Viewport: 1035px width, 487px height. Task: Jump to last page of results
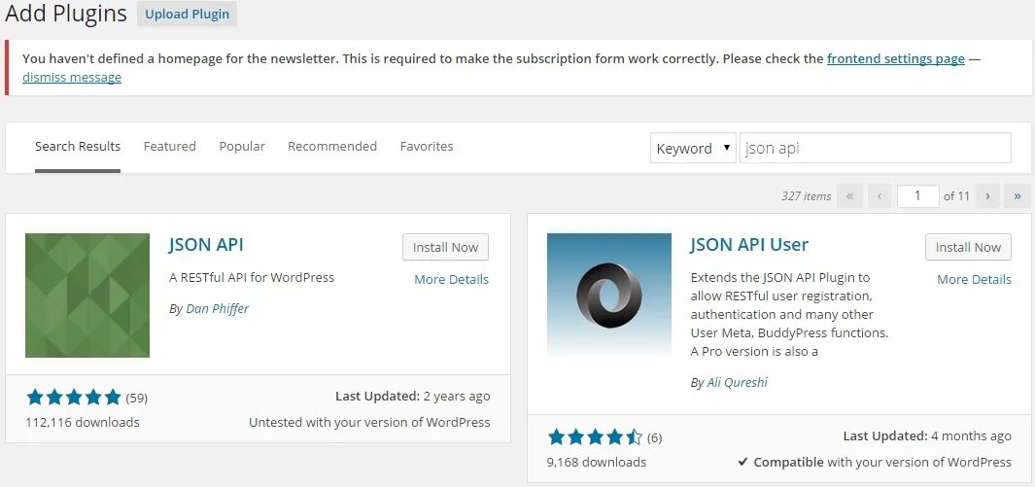[x=1018, y=196]
